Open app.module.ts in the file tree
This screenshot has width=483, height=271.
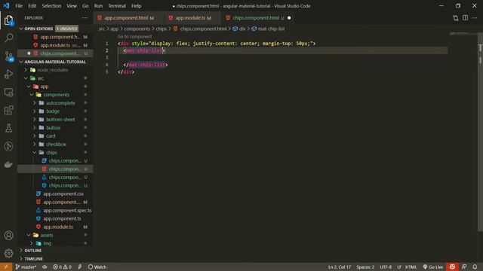pos(58,227)
